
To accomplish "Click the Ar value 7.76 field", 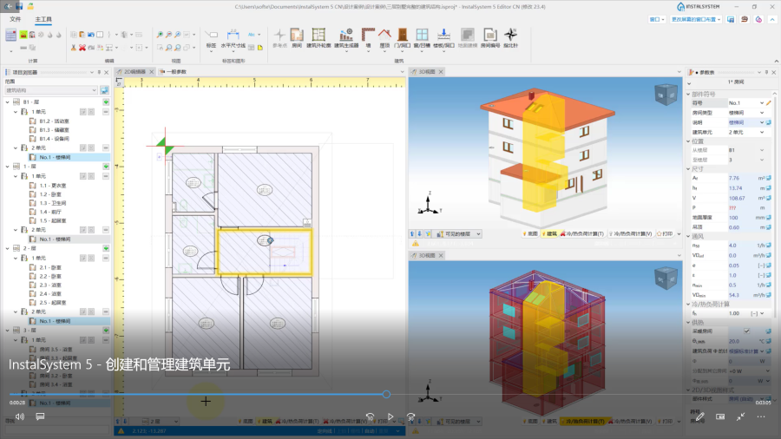I will [x=741, y=178].
